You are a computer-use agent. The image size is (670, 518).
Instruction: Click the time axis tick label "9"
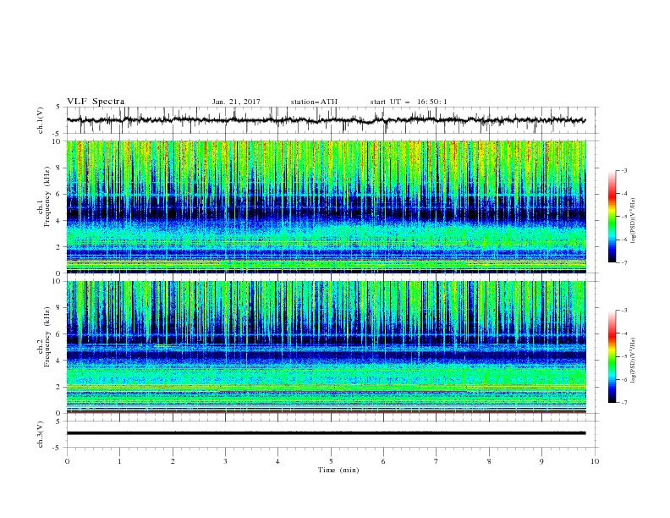(541, 461)
